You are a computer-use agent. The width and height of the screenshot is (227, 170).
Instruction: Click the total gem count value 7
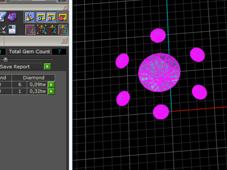coord(59,51)
